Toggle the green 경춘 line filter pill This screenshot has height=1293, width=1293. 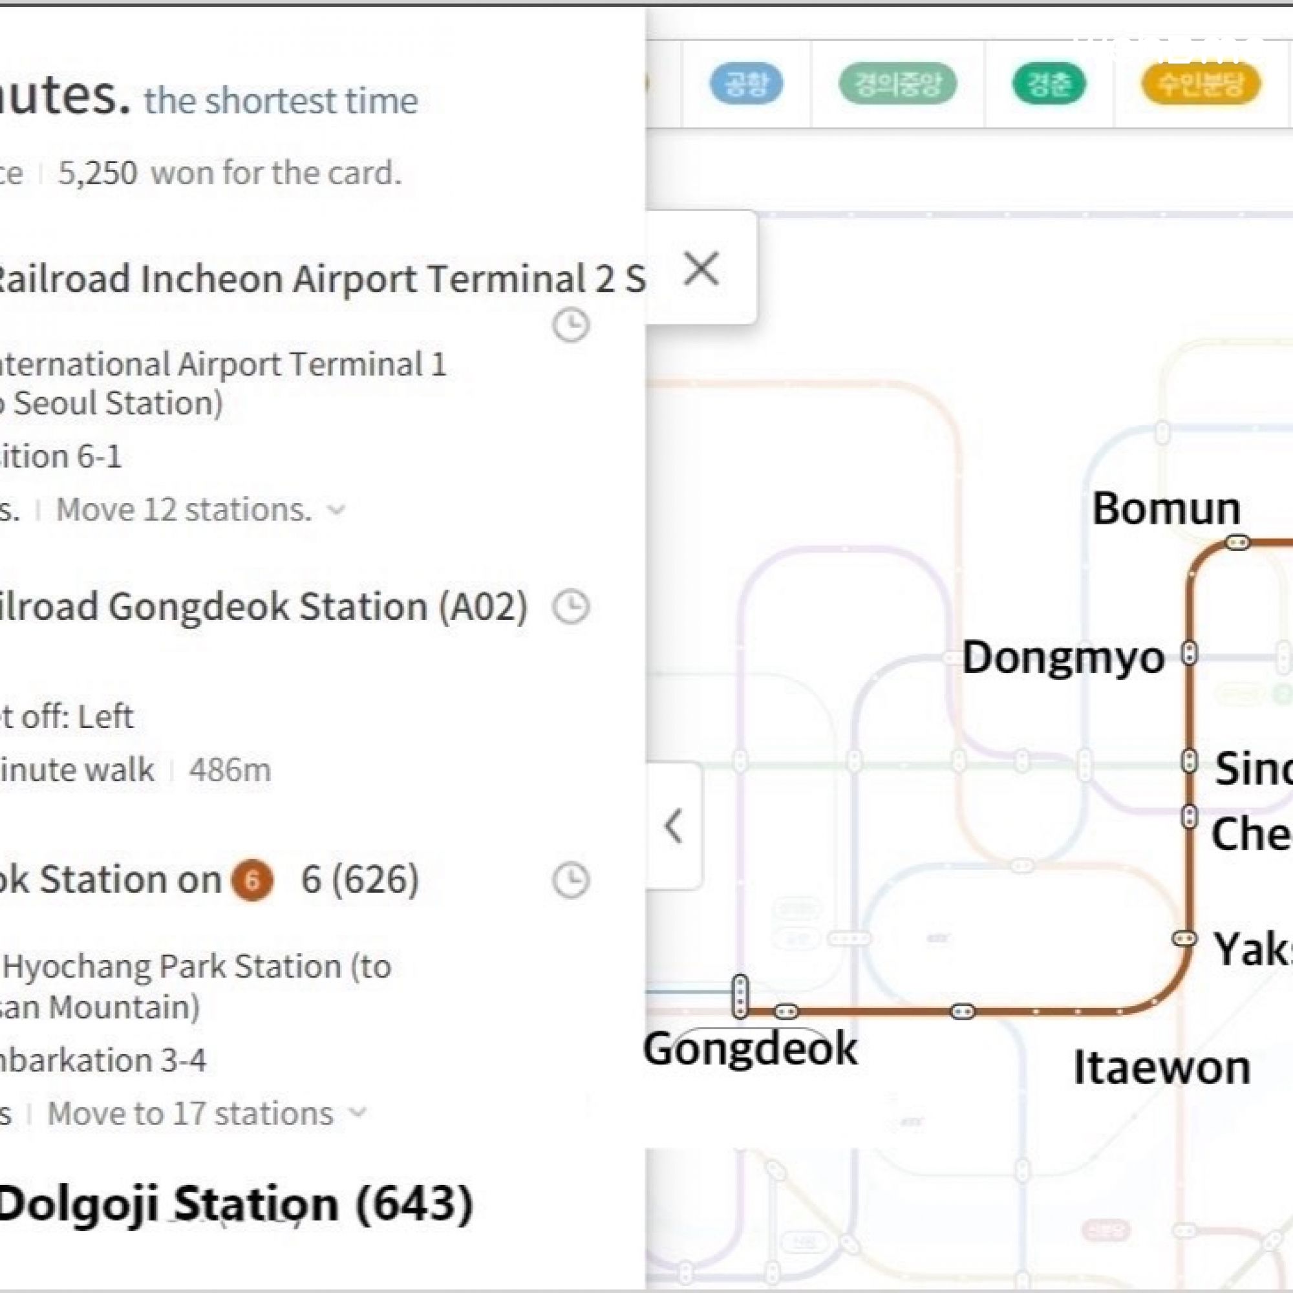click(x=1049, y=83)
